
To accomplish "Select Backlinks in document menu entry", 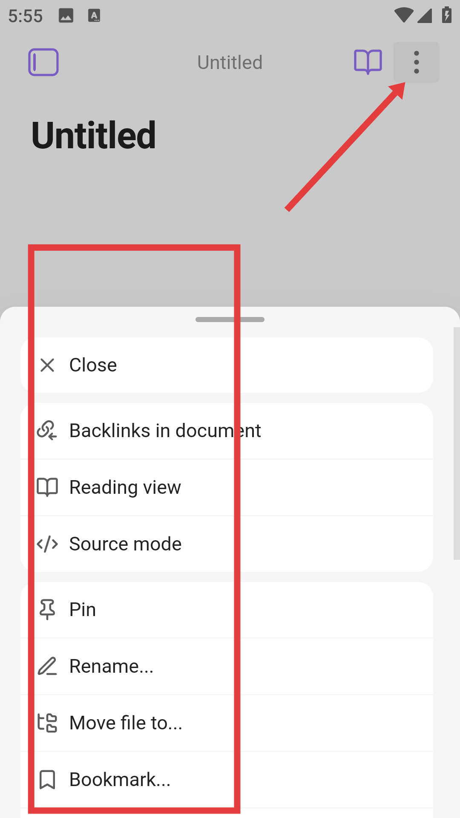I will click(x=227, y=431).
